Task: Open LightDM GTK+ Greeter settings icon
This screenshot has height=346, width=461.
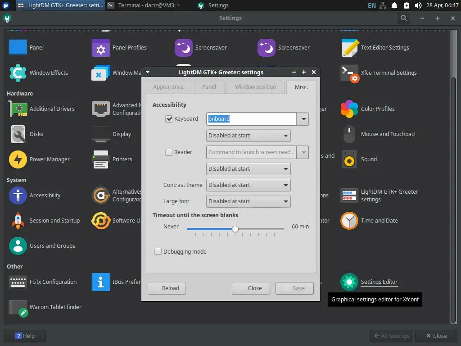Action: 349,196
